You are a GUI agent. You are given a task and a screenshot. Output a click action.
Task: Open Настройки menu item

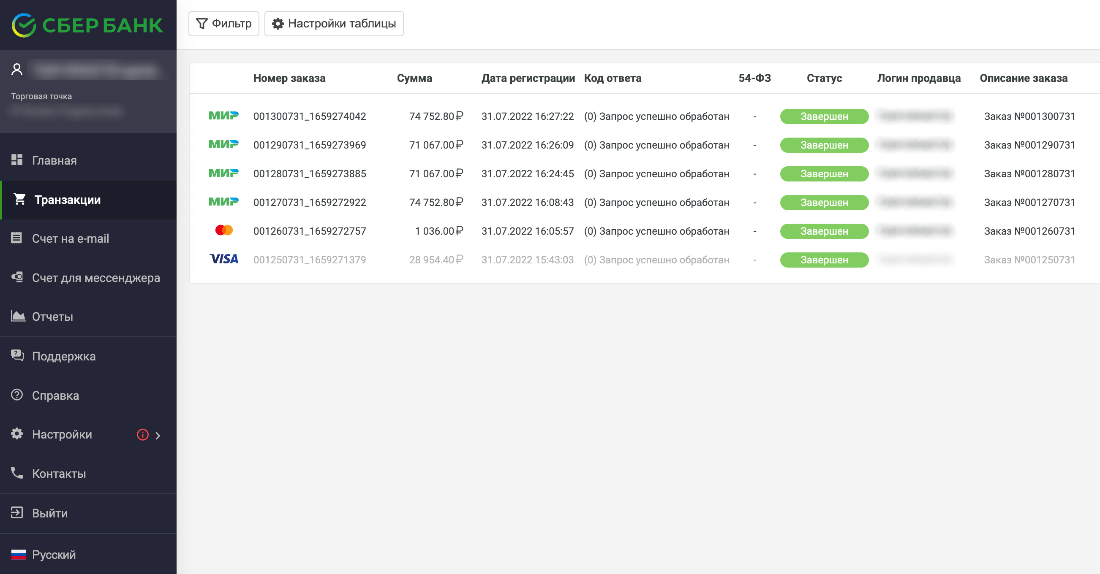88,434
